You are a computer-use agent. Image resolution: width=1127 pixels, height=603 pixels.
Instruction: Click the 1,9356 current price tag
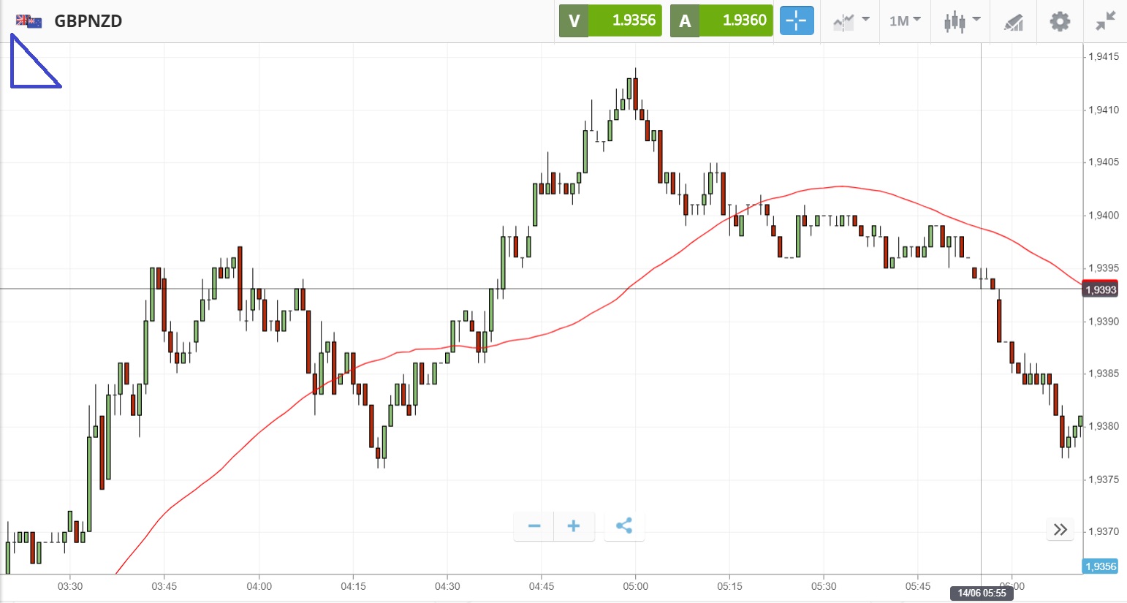pos(1100,566)
